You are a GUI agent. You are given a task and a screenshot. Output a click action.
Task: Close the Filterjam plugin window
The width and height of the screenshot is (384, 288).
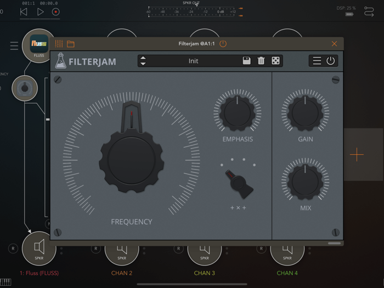pos(334,44)
